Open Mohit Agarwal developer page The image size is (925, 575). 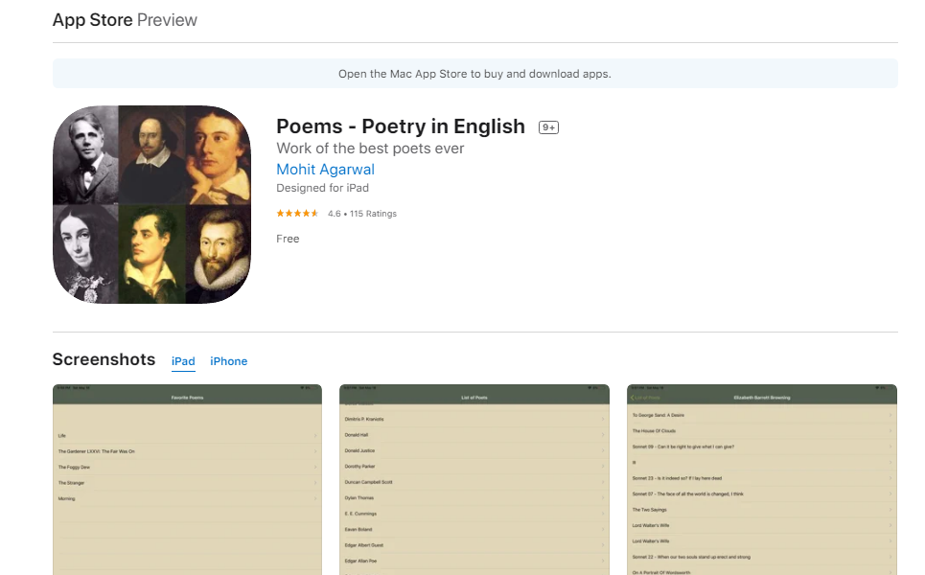[x=325, y=170]
